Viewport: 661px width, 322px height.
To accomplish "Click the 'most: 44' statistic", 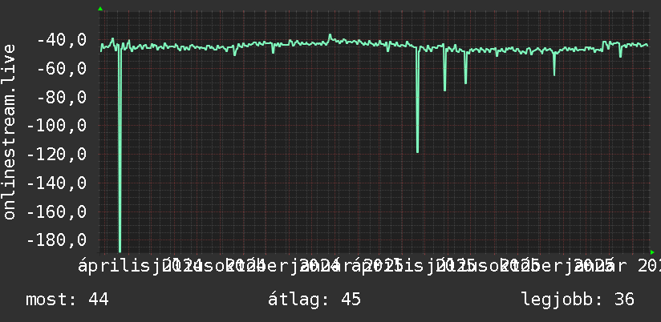I will 67,300.
